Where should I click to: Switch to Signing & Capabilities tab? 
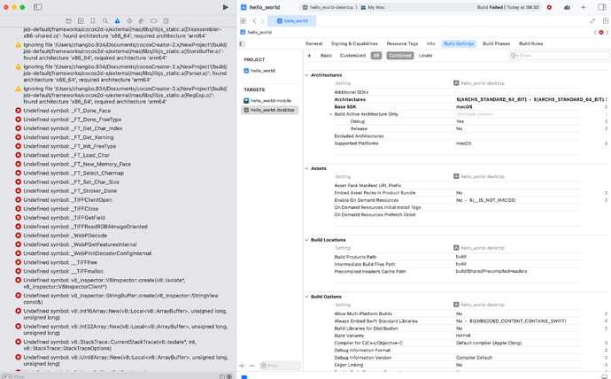tap(354, 43)
